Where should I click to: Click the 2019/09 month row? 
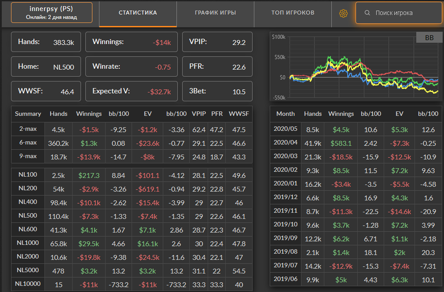356,238
